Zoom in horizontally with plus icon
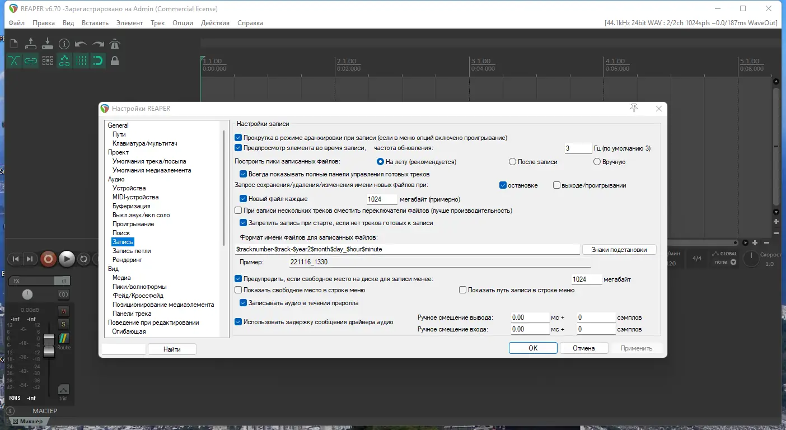 pos(755,242)
